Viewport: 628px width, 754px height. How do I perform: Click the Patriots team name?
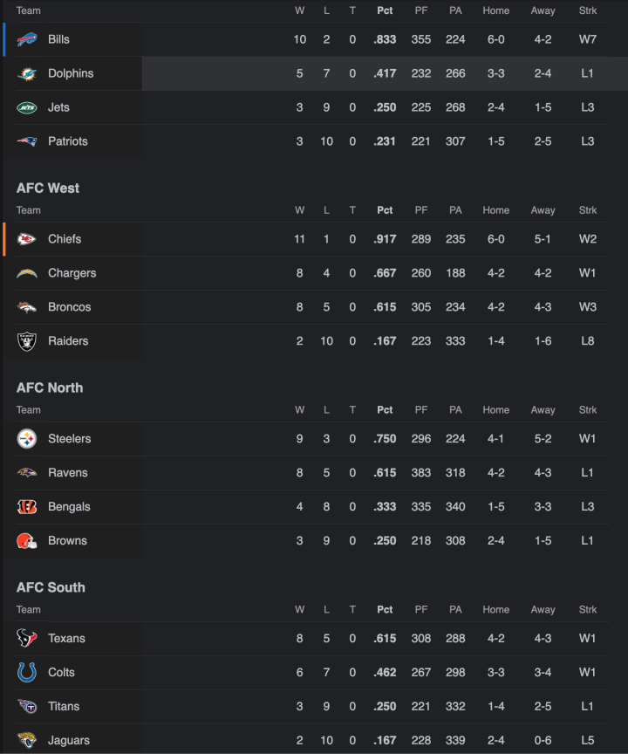tap(68, 141)
